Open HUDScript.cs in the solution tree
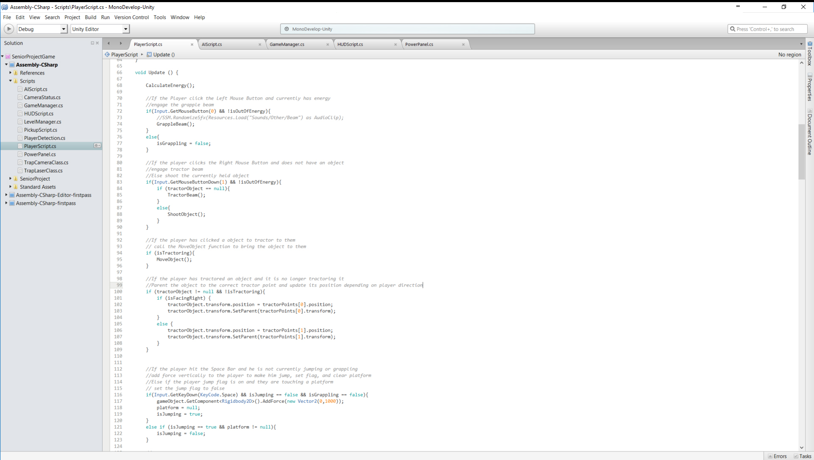Screen dimensions: 814x460 click(39, 114)
